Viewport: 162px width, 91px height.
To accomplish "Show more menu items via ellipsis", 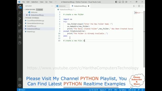I will click(x=56, y=2).
